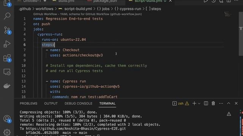Click the editor minimap
243x136 pixels.
(228, 14)
